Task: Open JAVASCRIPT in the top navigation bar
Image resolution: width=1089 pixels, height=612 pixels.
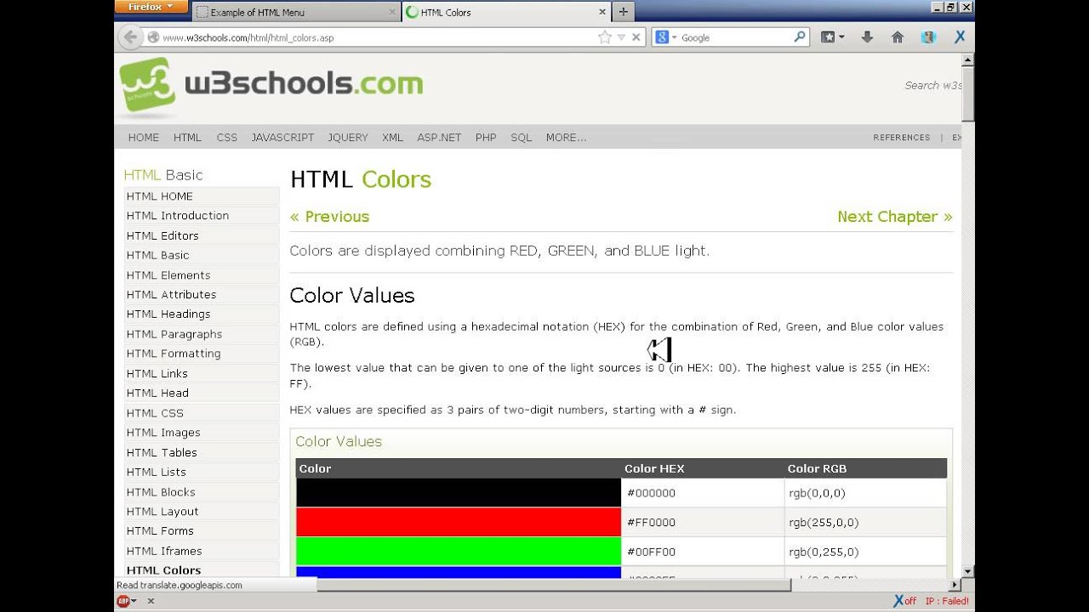Action: (282, 138)
